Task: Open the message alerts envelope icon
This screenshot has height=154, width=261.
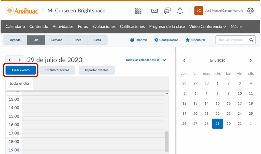Action: [x=154, y=11]
